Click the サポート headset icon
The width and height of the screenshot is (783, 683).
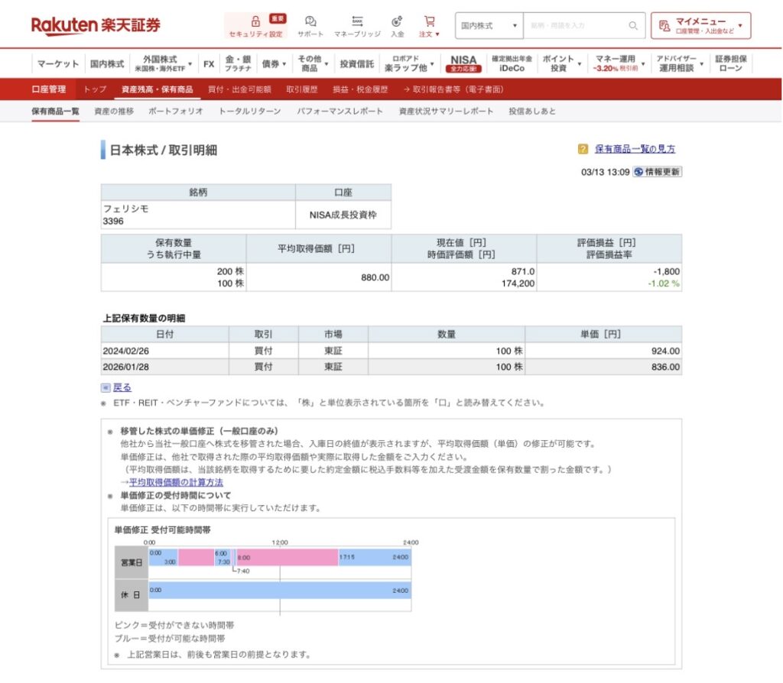(310, 21)
